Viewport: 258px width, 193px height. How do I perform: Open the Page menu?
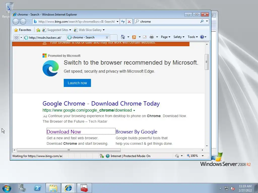point(166,37)
